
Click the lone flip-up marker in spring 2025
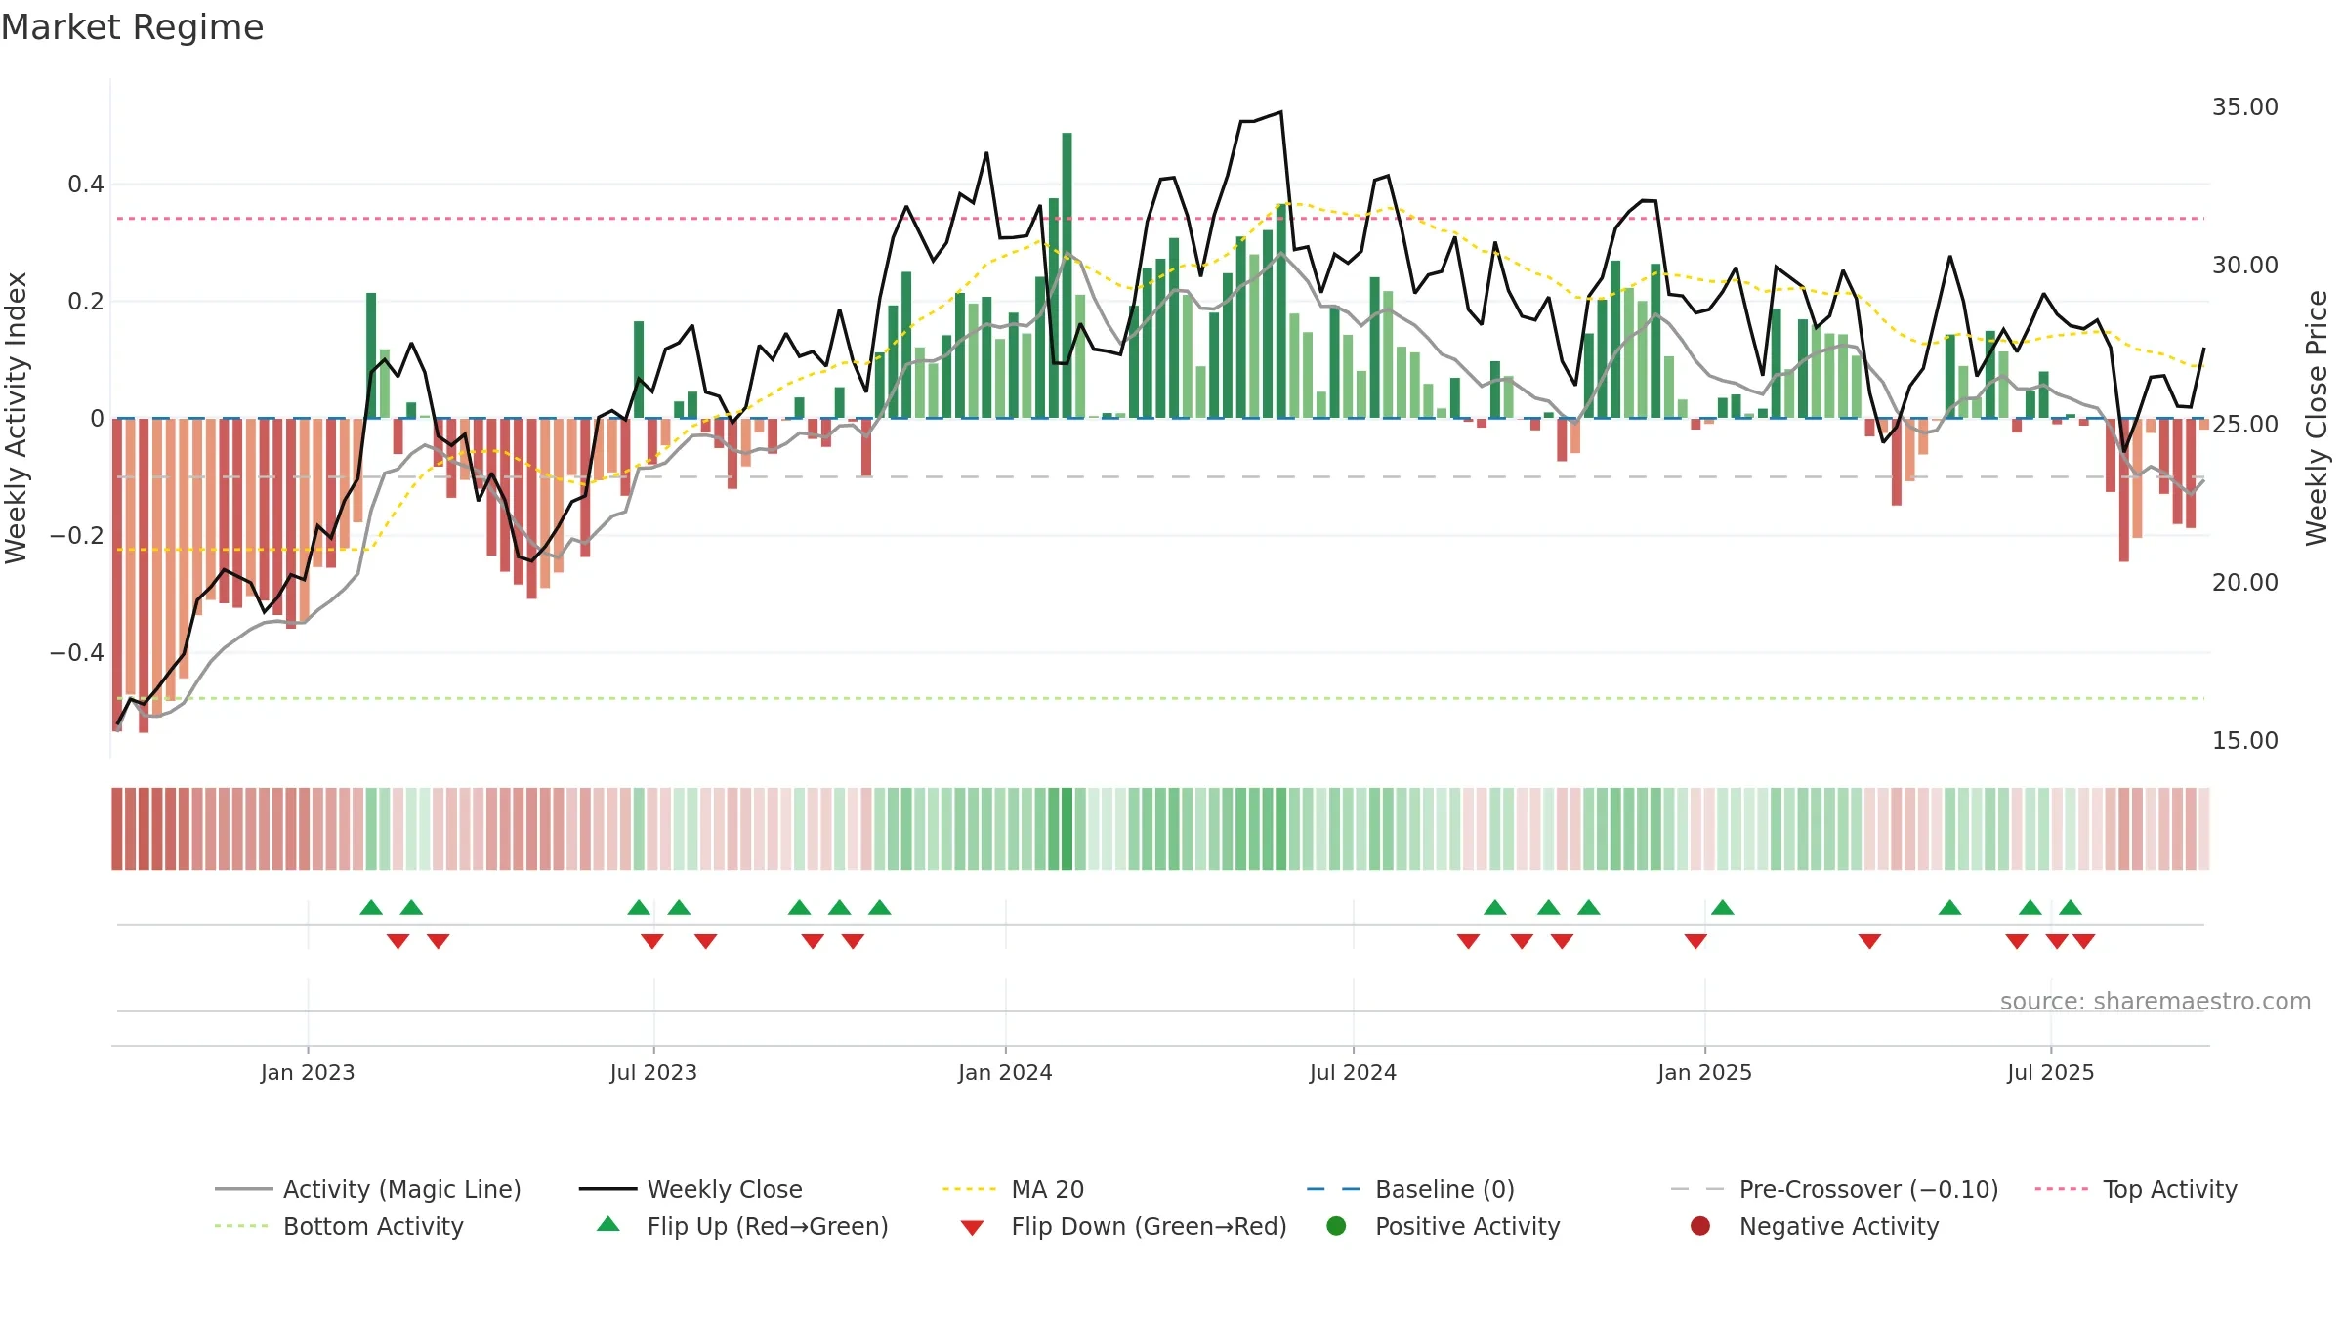click(1950, 907)
